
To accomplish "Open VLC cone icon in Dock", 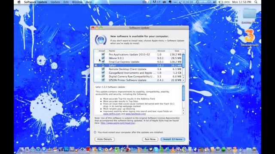I will point(173,149).
